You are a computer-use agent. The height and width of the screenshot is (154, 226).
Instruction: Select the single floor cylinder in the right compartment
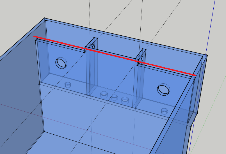pyautogui.click(x=164, y=111)
